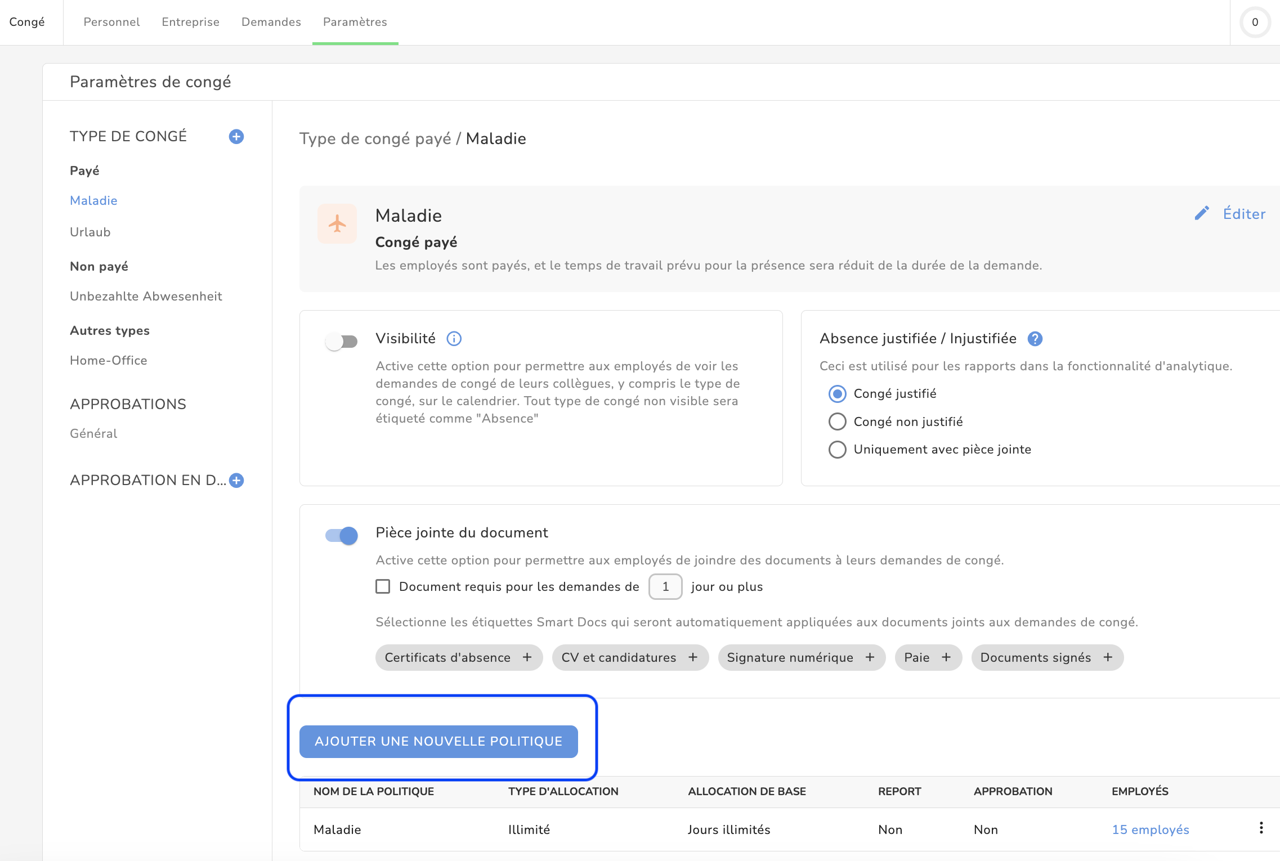Viewport: 1280px width, 861px height.
Task: Click the pencil Éditer icon
Action: tap(1202, 213)
